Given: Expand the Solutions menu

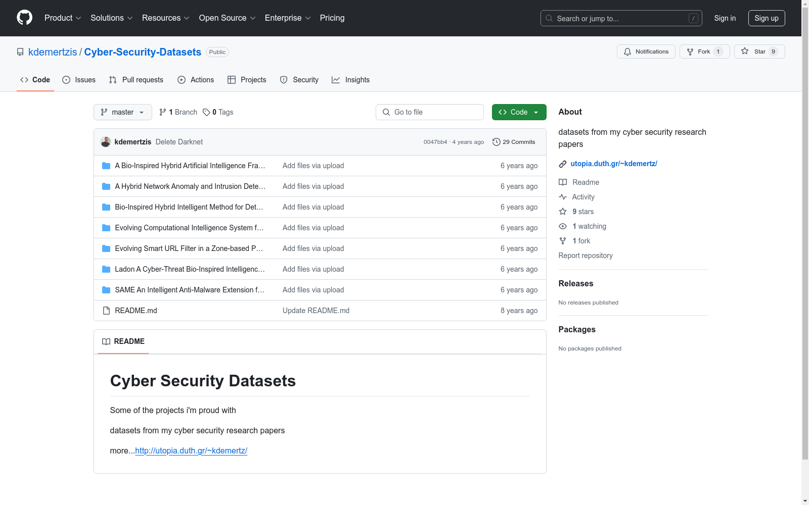Looking at the screenshot, I should coord(112,18).
